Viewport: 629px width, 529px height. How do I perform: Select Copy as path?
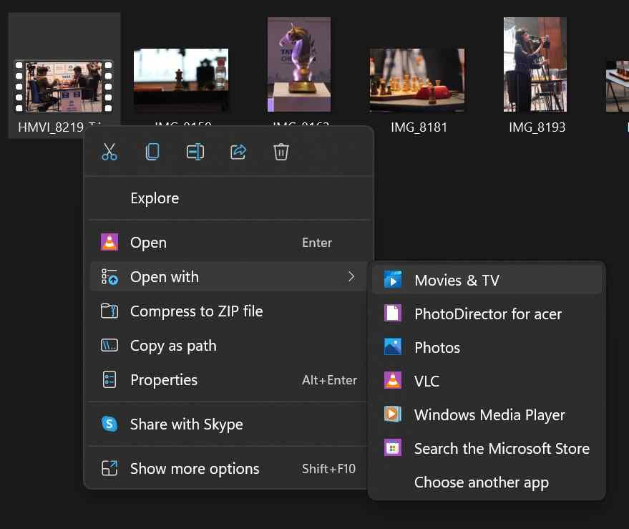click(229, 346)
